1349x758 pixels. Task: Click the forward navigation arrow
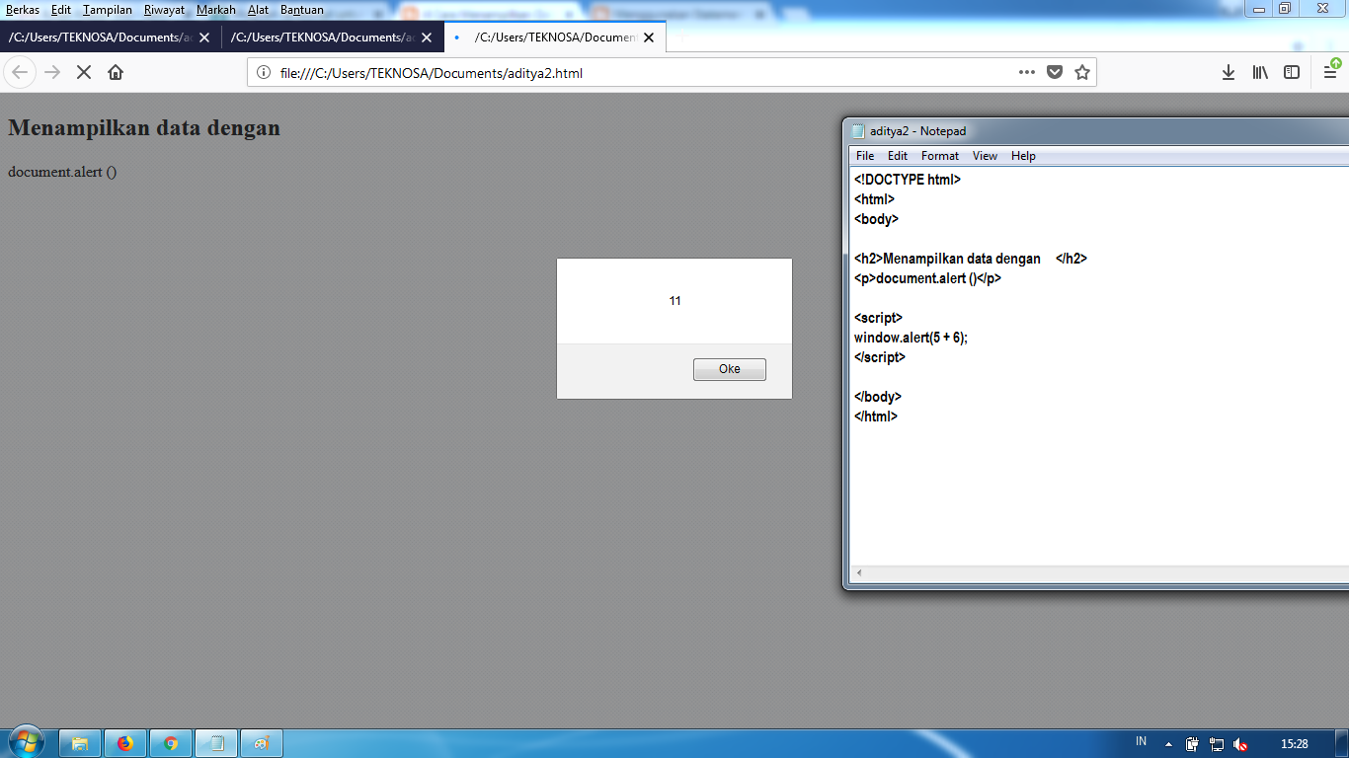(52, 72)
